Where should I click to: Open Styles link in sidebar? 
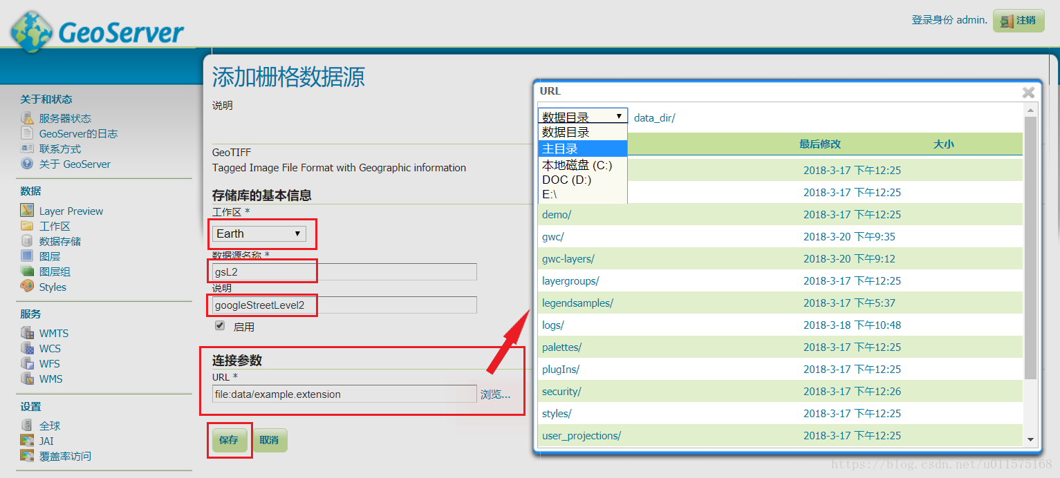click(53, 287)
